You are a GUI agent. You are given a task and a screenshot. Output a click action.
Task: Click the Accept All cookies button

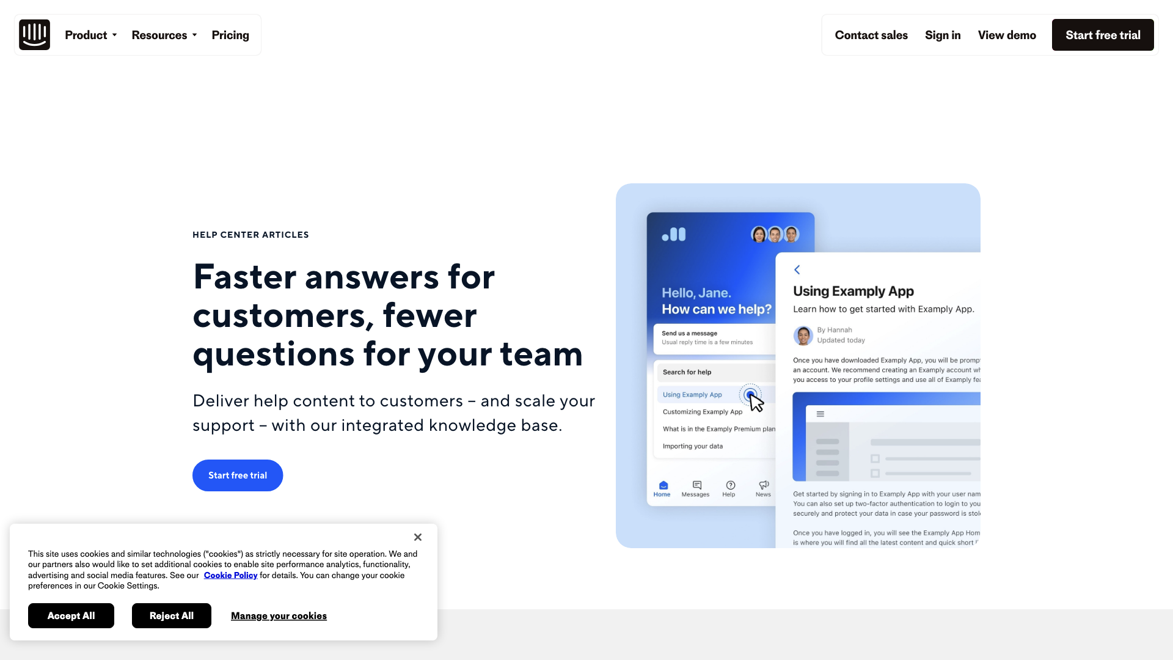(71, 615)
